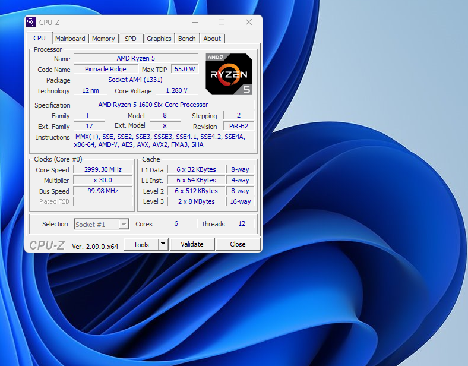Expand the Tools dropdown arrow
The width and height of the screenshot is (468, 366).
[163, 244]
